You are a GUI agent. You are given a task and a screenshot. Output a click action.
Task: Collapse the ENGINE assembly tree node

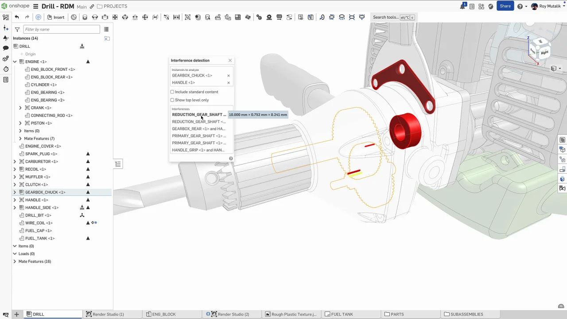coord(15,62)
